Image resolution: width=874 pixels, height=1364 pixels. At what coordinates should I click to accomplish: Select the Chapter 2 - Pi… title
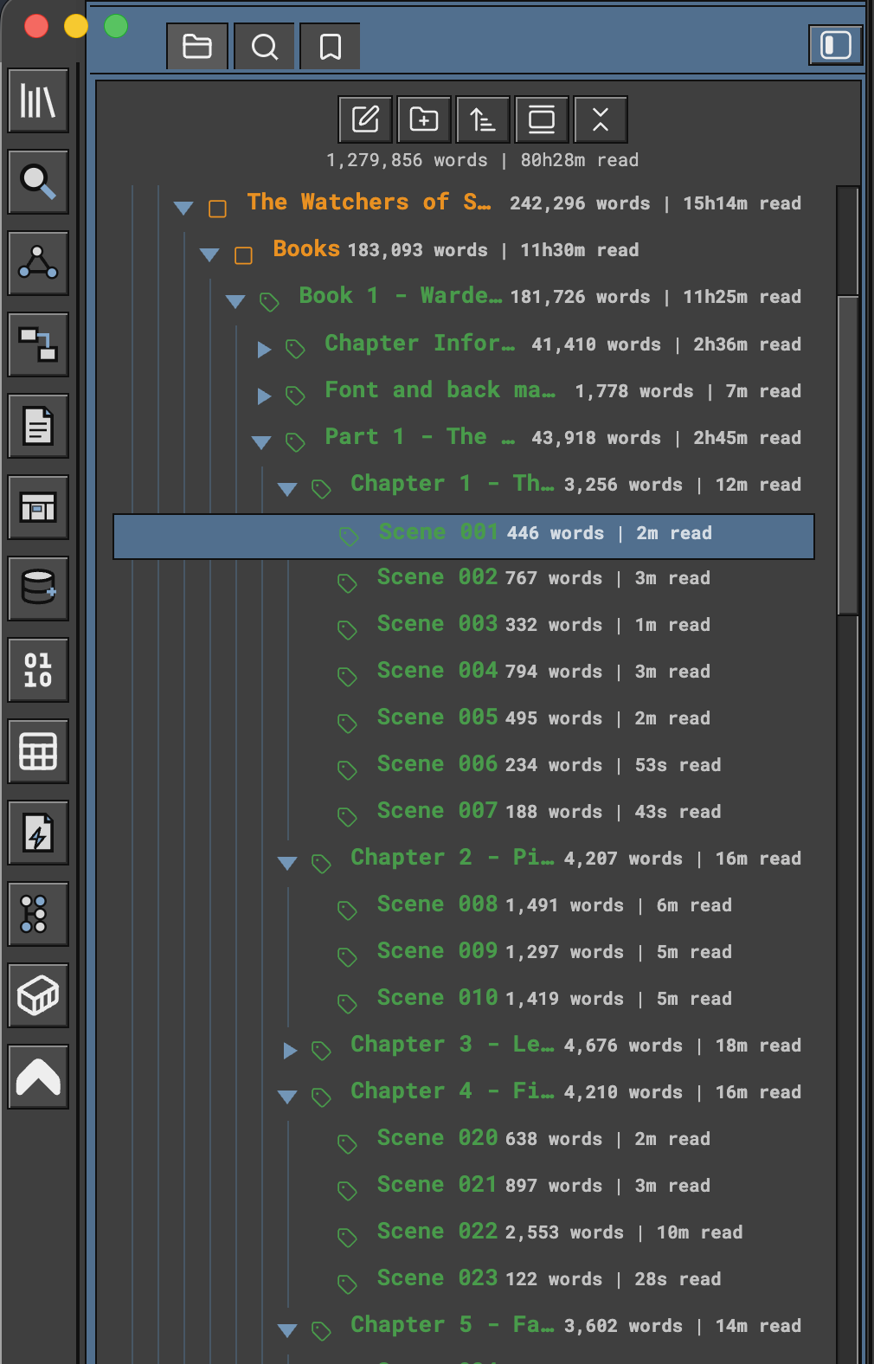click(453, 858)
